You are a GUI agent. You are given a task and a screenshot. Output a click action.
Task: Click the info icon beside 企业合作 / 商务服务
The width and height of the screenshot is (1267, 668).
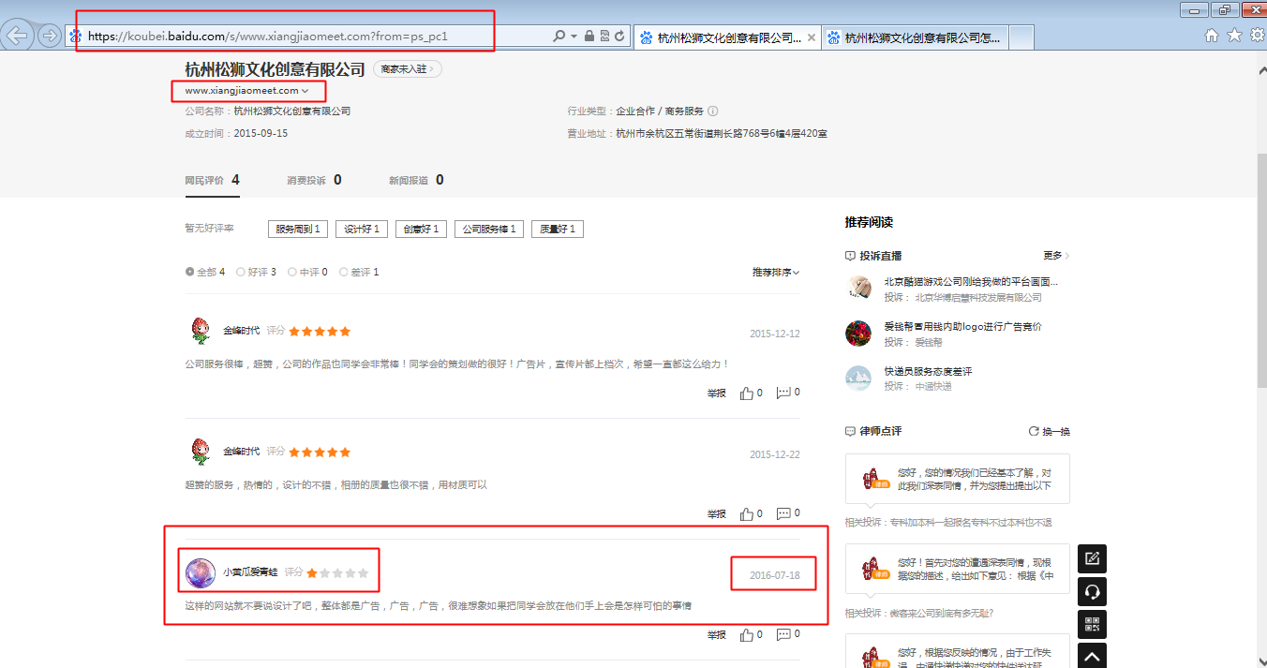[x=713, y=111]
